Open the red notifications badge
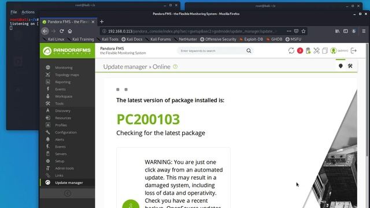The width and height of the screenshot is (370, 208). [300, 51]
